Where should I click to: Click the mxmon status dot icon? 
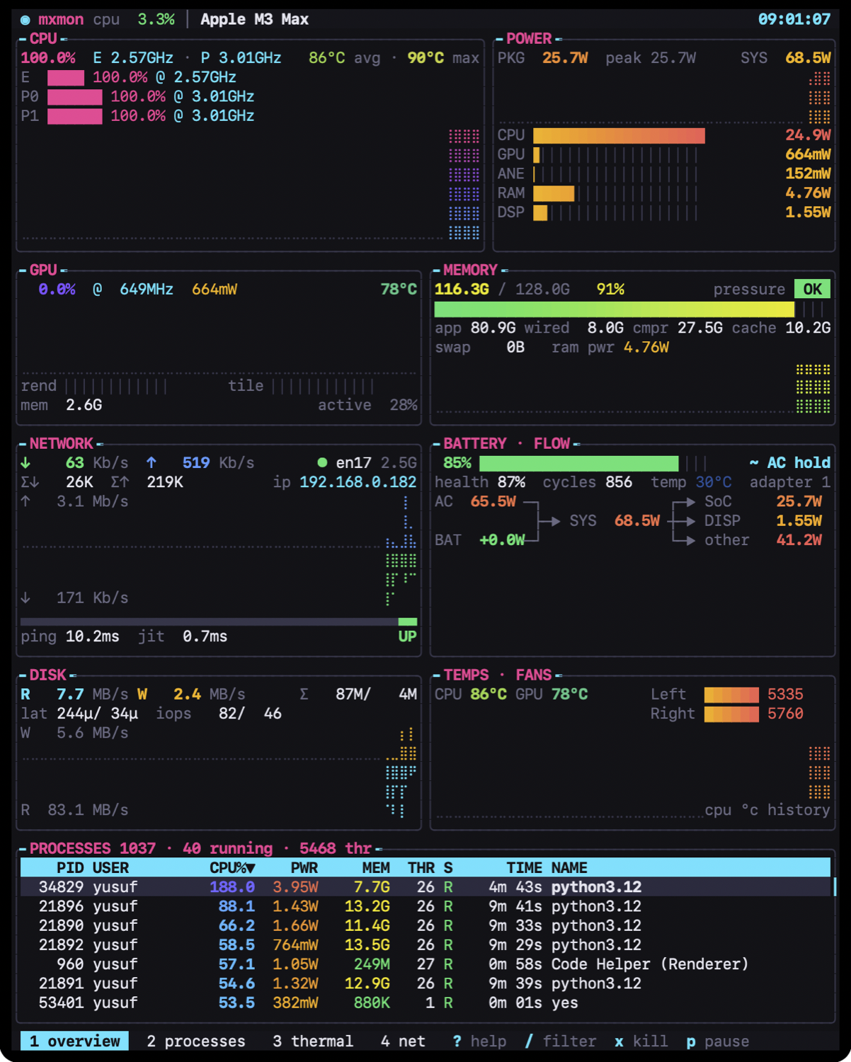[x=25, y=20]
